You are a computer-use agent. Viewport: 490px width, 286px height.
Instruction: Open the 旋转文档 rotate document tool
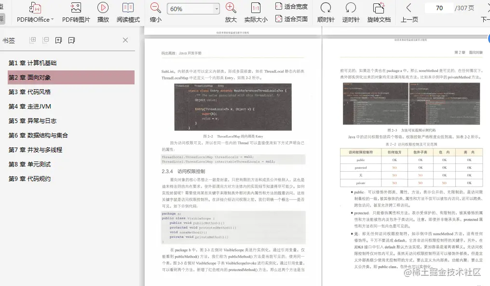click(x=379, y=13)
